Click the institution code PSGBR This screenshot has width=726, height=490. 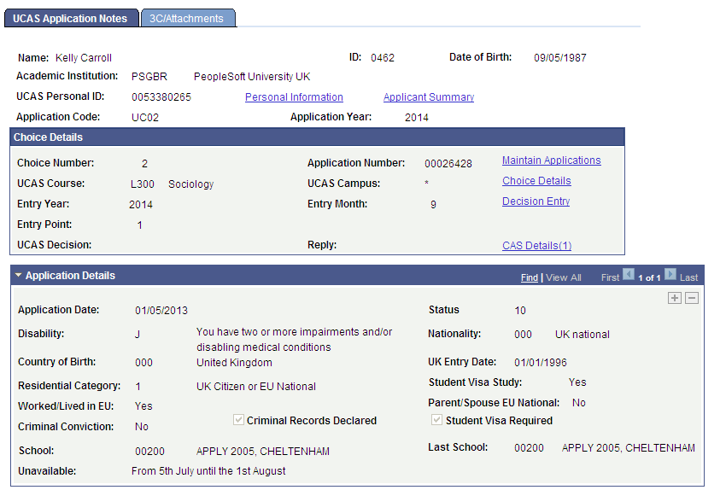[x=149, y=77]
